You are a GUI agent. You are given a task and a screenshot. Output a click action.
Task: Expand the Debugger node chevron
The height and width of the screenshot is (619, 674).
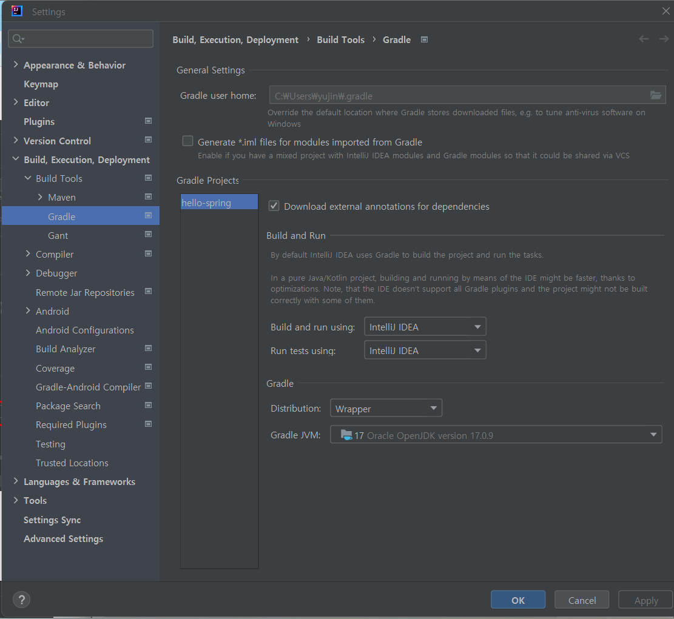click(28, 273)
